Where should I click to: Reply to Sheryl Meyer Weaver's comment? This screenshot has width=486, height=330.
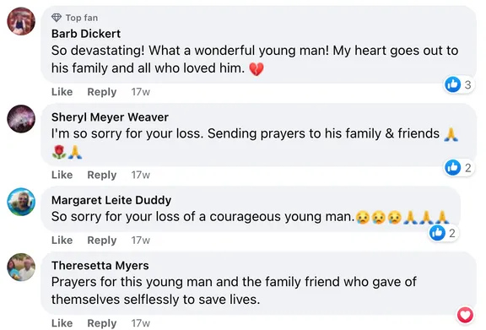pos(101,175)
